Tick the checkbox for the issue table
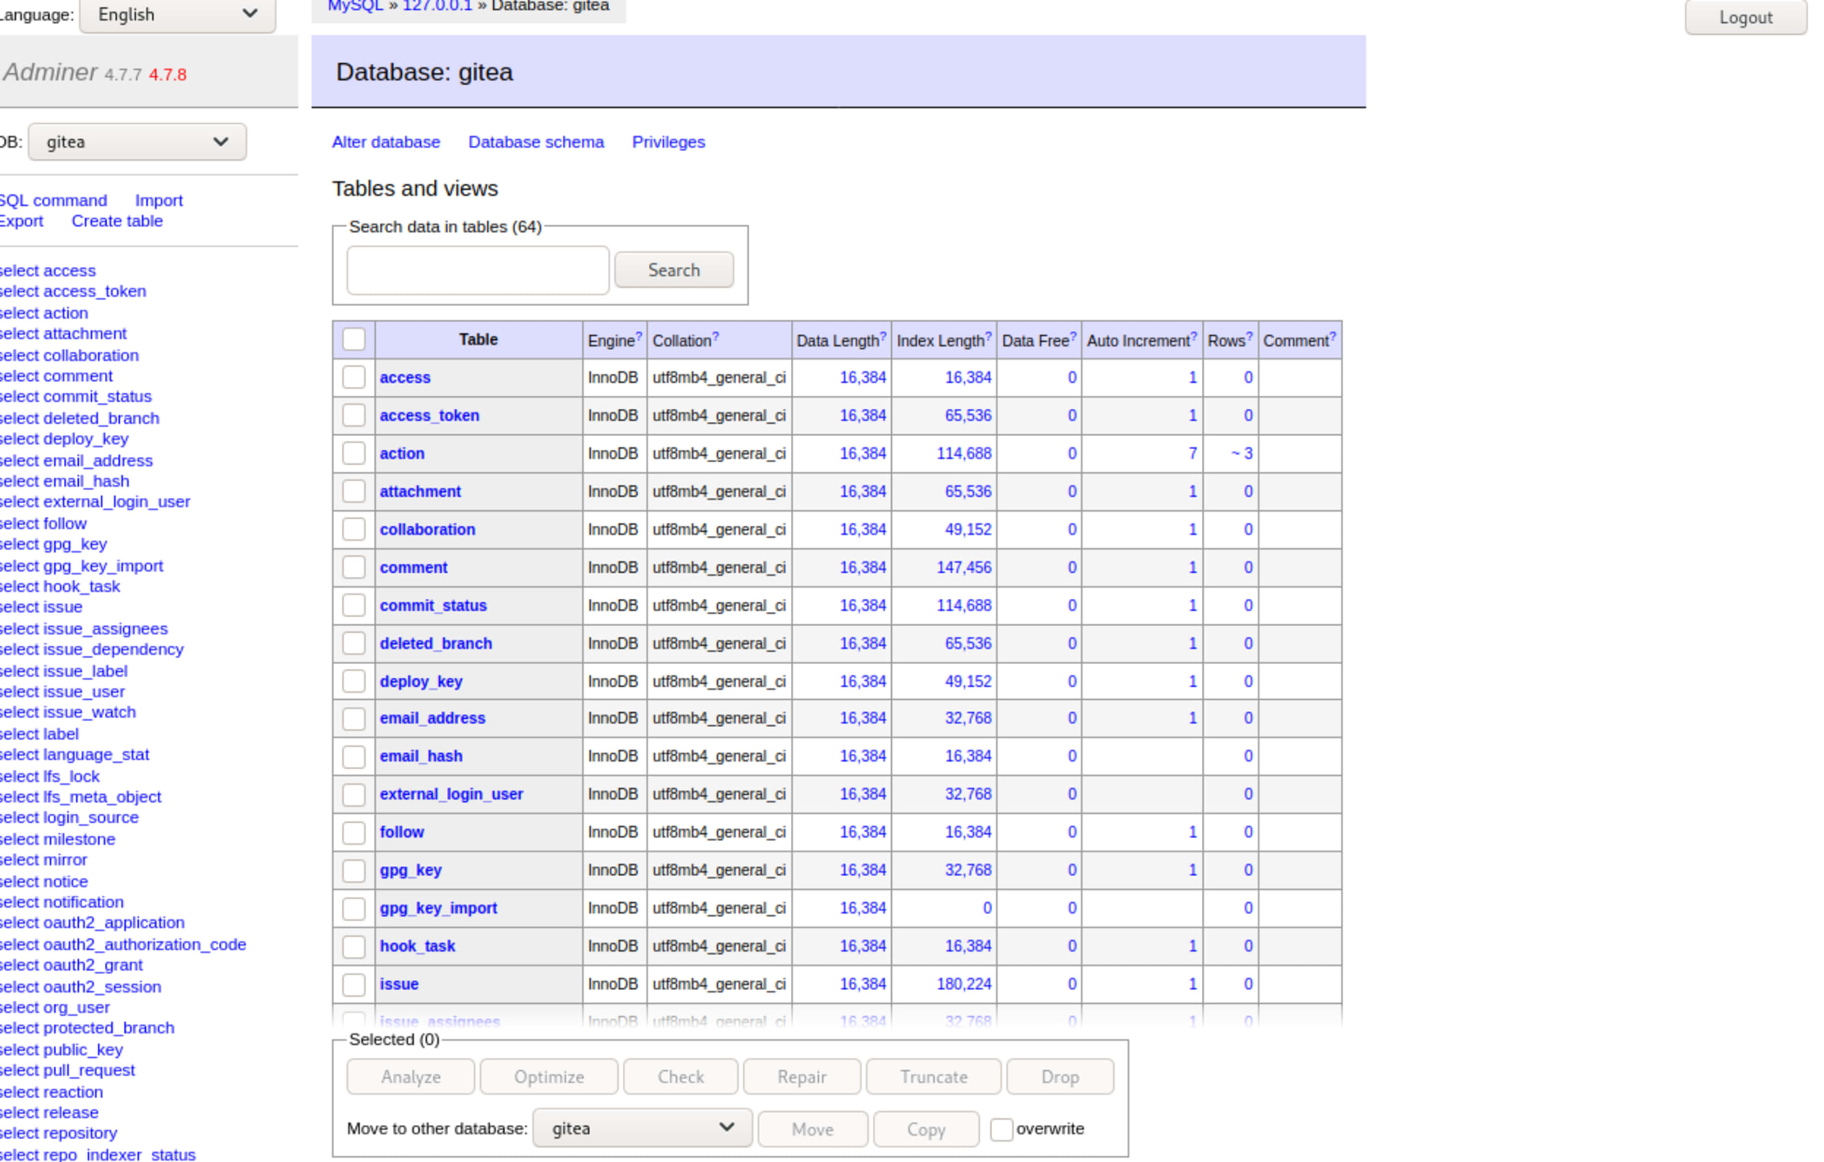This screenshot has width=1824, height=1162. tap(354, 984)
